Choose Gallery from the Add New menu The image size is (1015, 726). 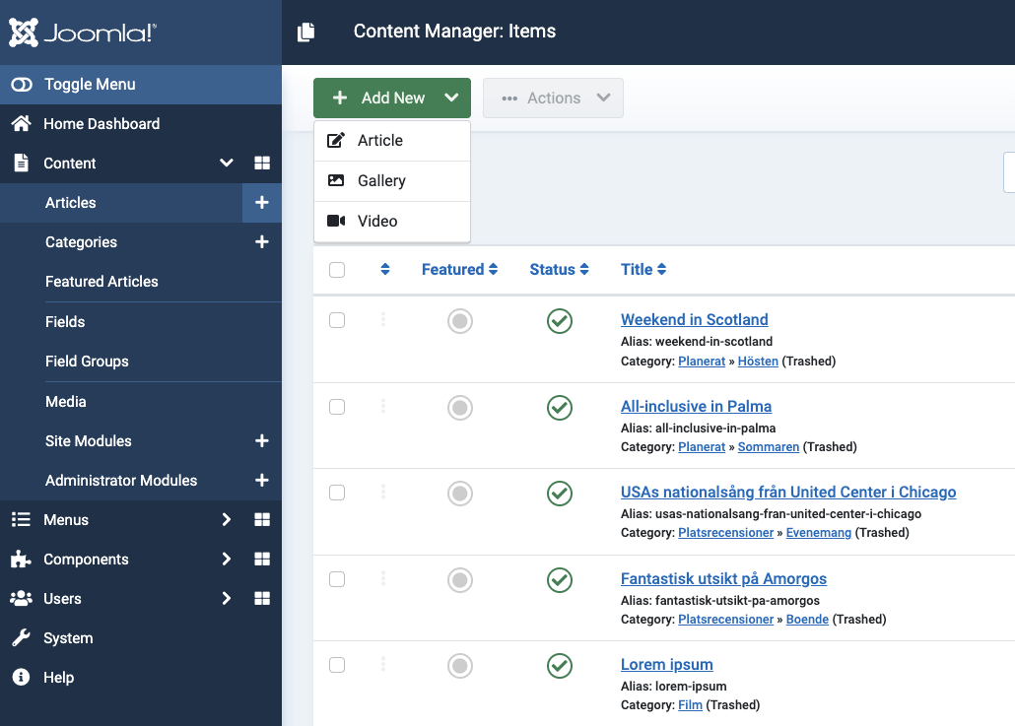coord(381,181)
